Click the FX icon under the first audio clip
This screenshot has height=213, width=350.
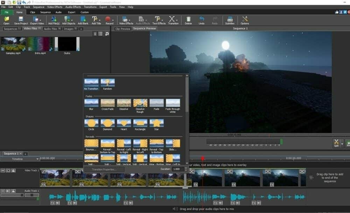click(x=52, y=203)
